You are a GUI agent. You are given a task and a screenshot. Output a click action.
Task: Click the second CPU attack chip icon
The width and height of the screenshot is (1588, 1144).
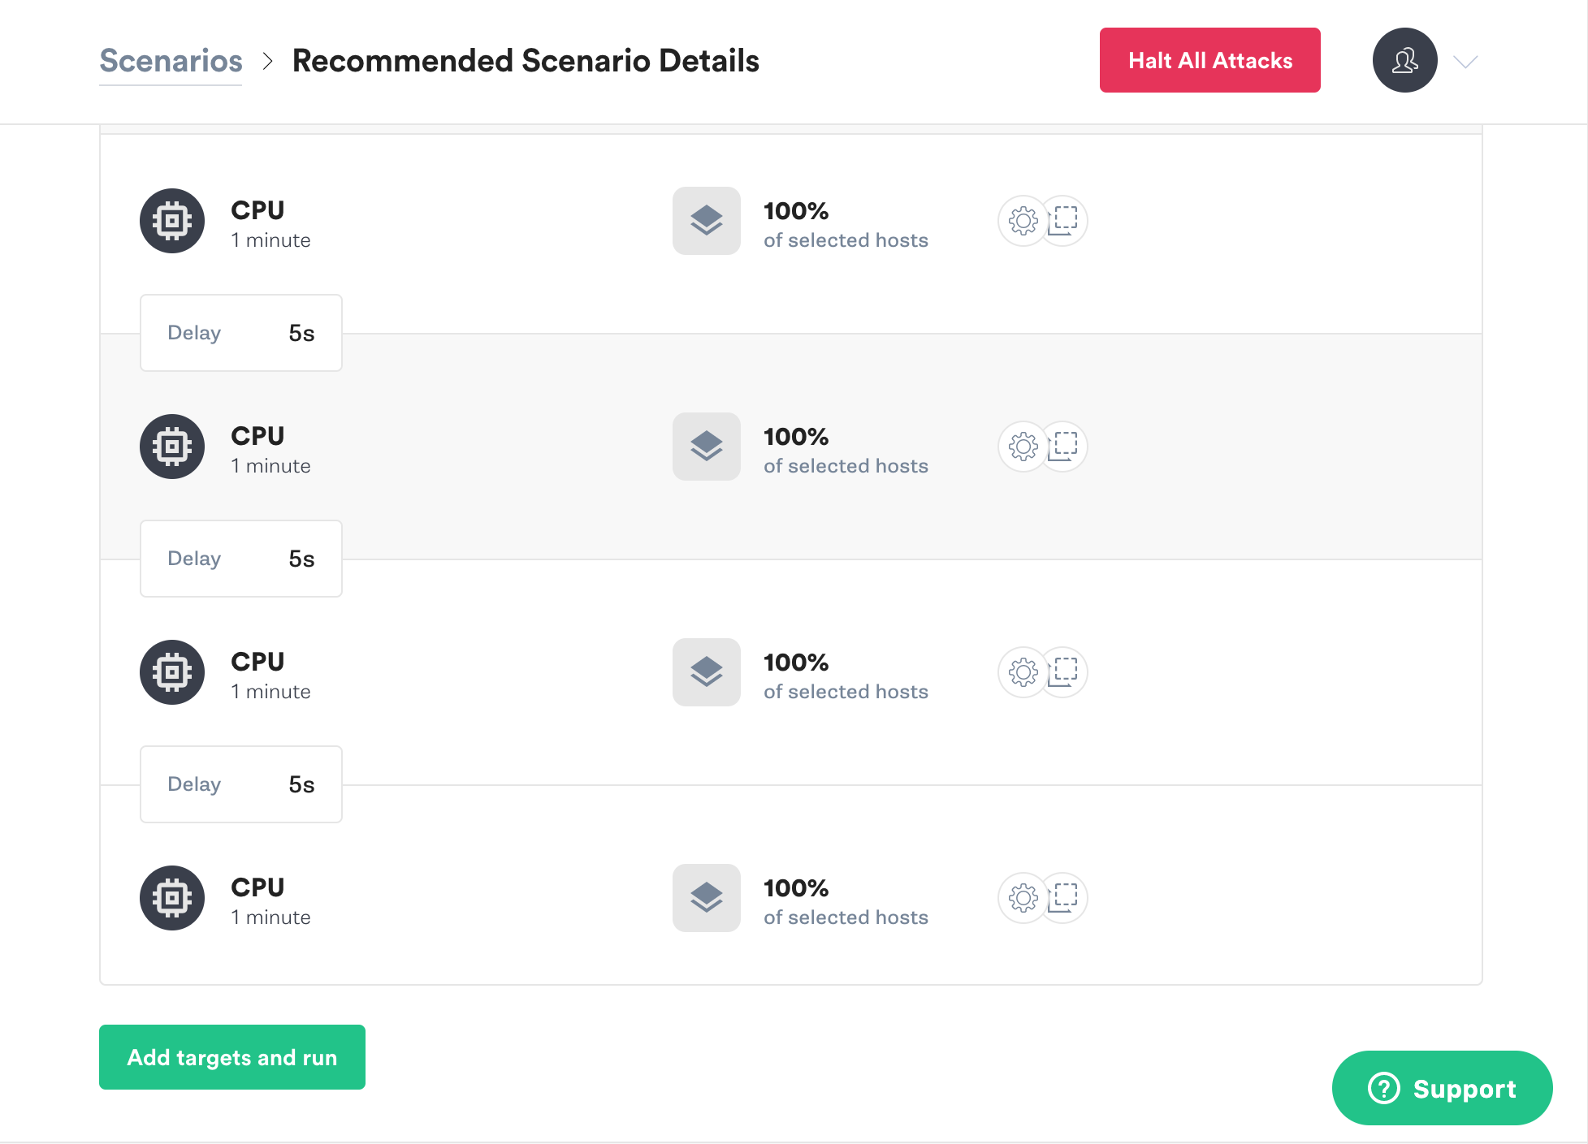coord(172,447)
